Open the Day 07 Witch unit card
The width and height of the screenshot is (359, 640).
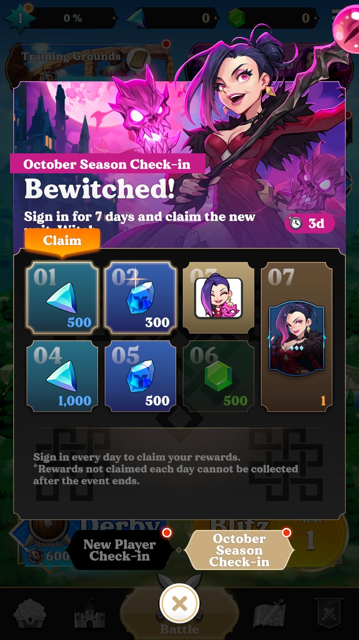(297, 337)
